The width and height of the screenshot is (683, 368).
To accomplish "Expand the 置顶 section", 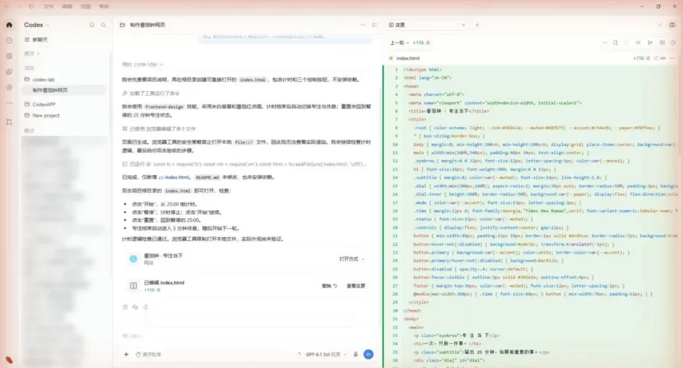I will (32, 54).
